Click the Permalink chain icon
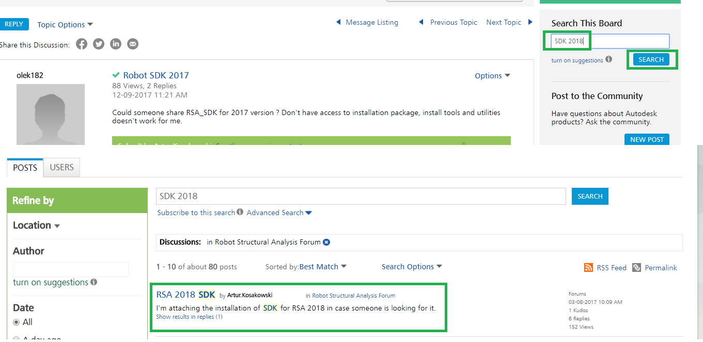 637,267
